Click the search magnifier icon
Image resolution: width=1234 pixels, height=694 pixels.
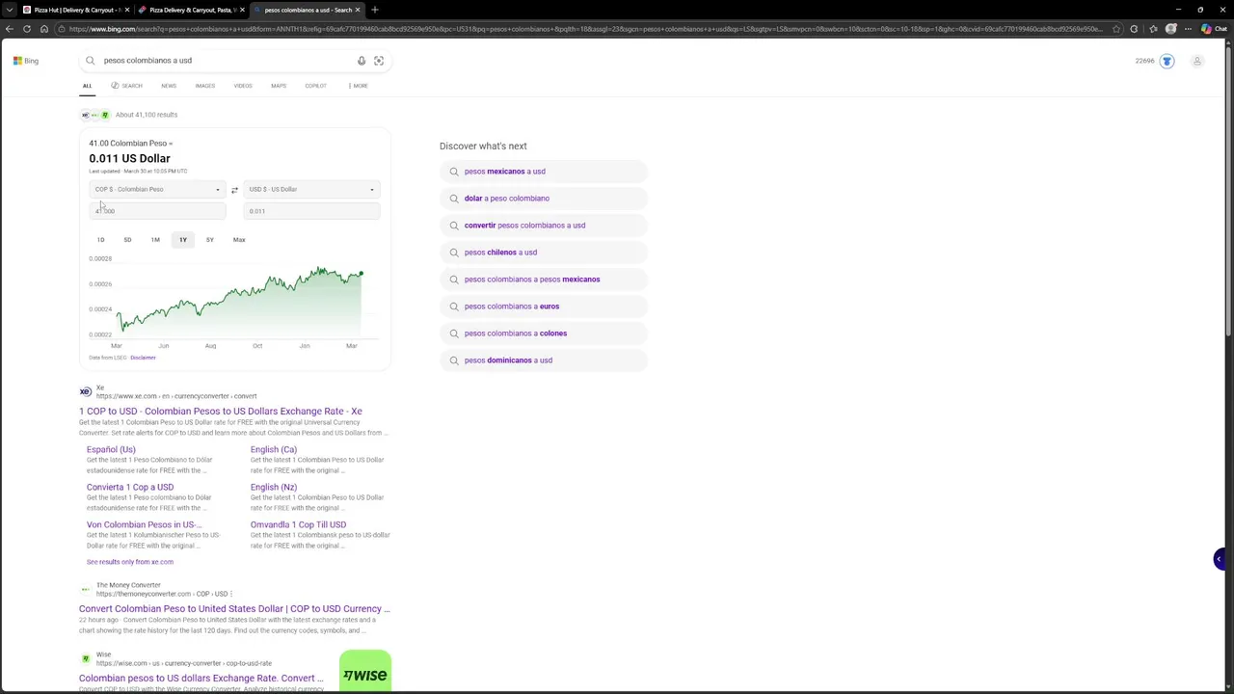pos(91,60)
